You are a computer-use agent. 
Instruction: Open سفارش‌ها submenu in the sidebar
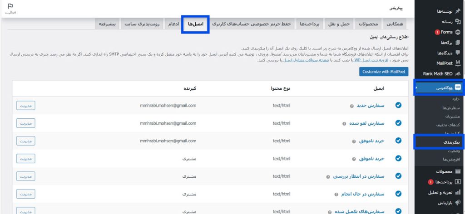tap(451, 108)
